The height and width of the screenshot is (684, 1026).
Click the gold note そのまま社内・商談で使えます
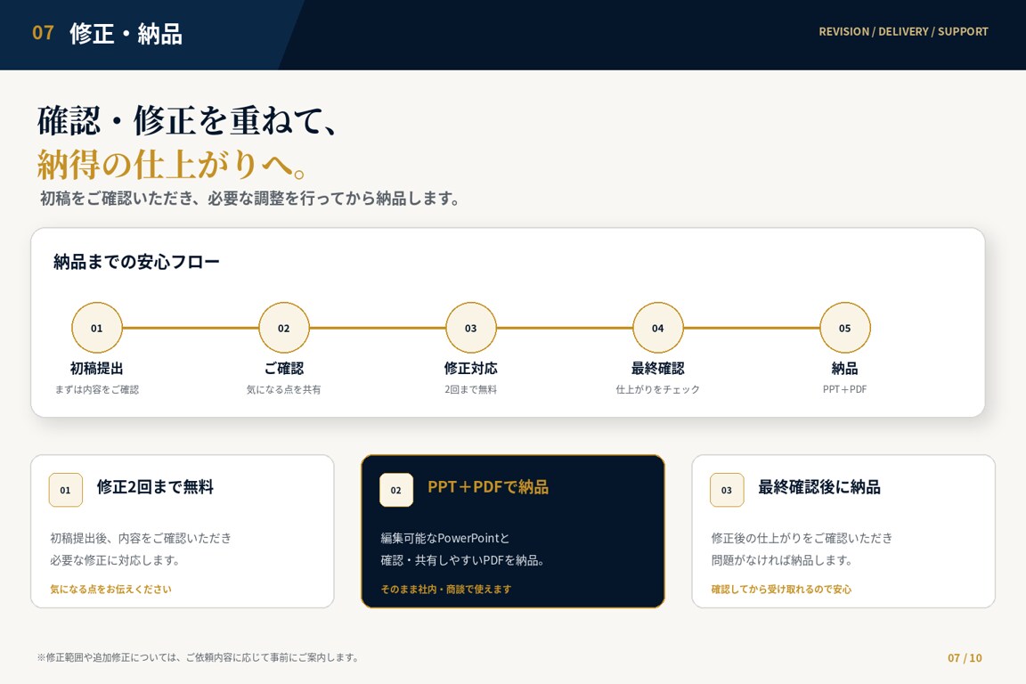446,589
